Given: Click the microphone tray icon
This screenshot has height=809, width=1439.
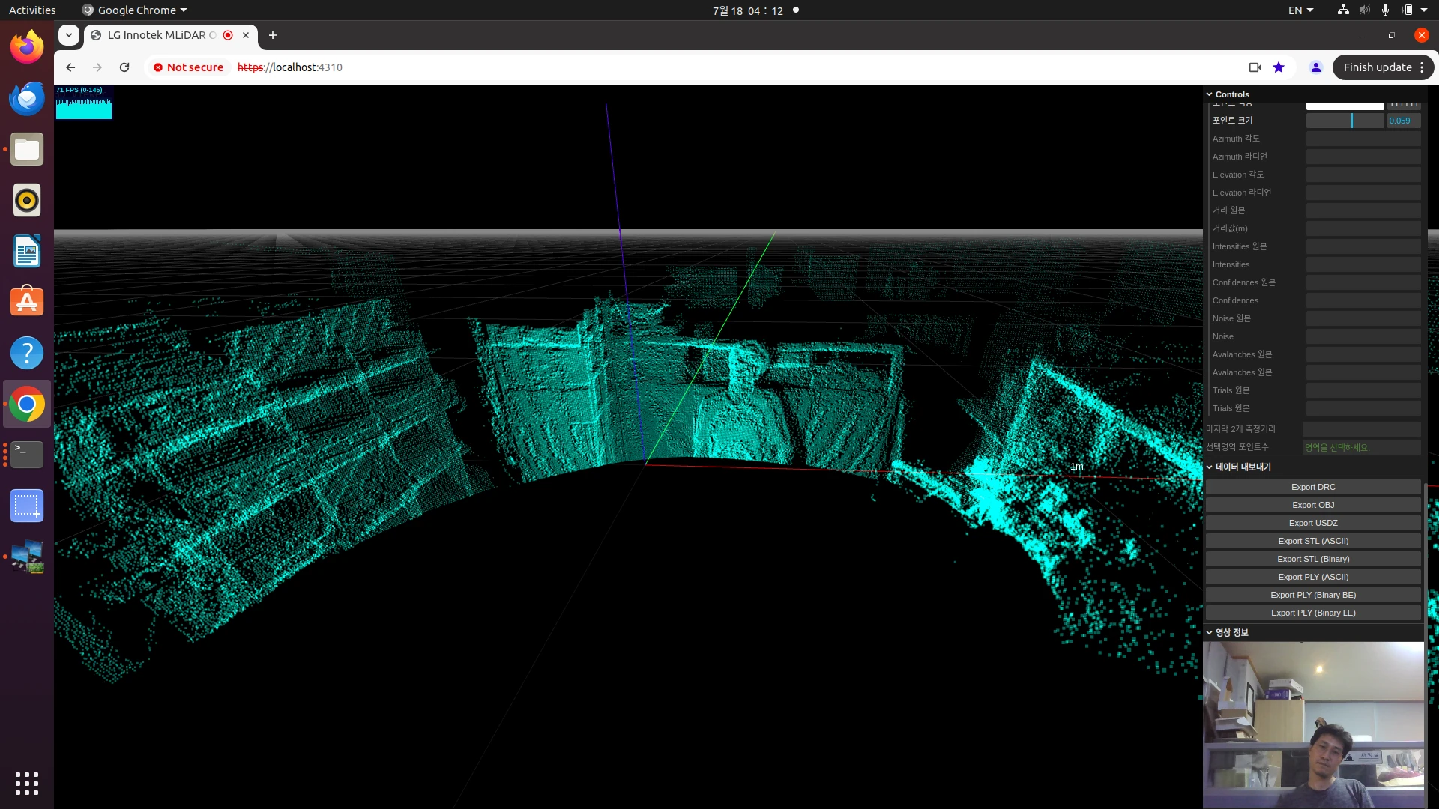Looking at the screenshot, I should click(1385, 10).
